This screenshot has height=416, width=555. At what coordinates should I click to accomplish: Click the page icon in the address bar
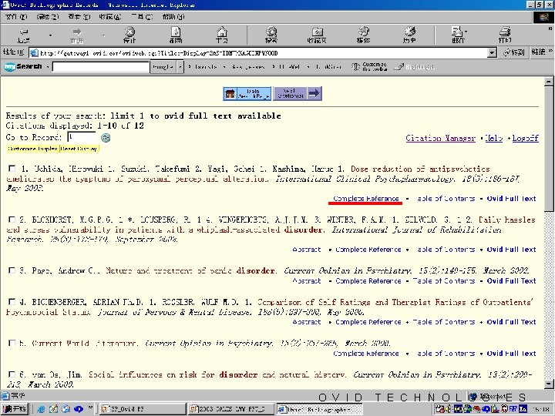(35, 53)
